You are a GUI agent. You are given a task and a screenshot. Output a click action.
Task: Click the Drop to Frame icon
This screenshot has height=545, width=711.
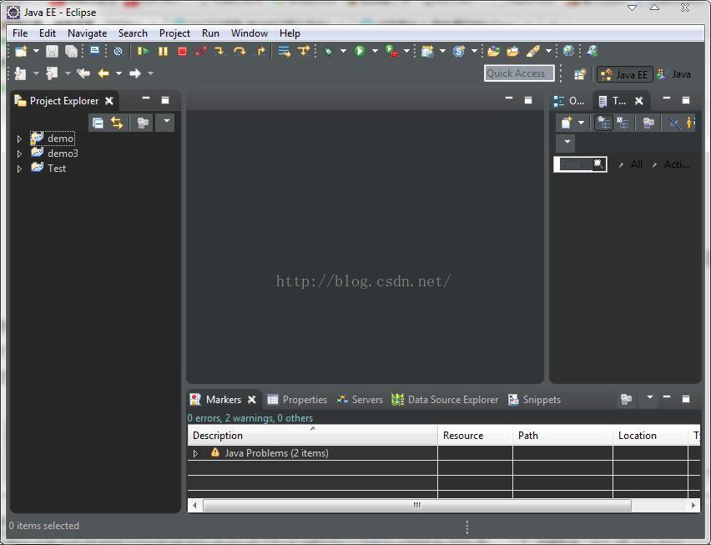tap(284, 51)
